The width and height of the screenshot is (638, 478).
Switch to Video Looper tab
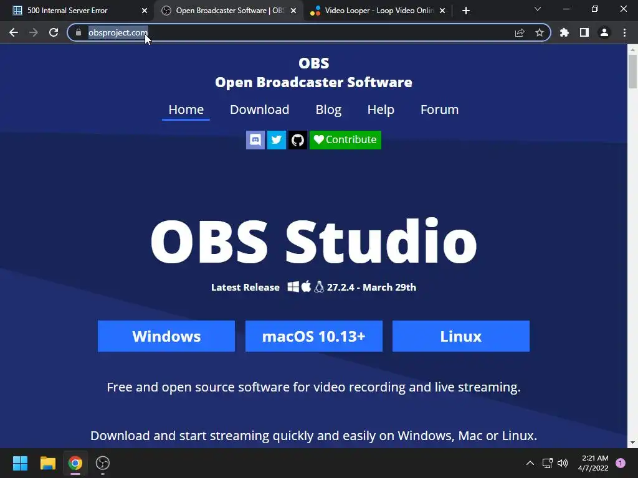378,11
